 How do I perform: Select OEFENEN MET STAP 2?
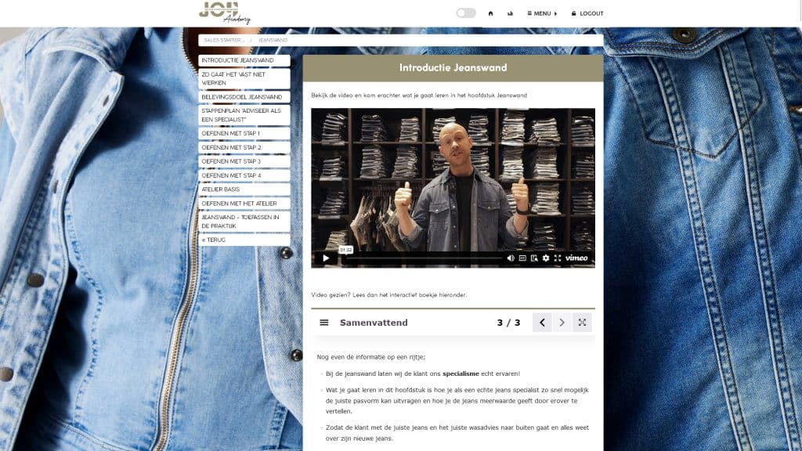point(244,147)
